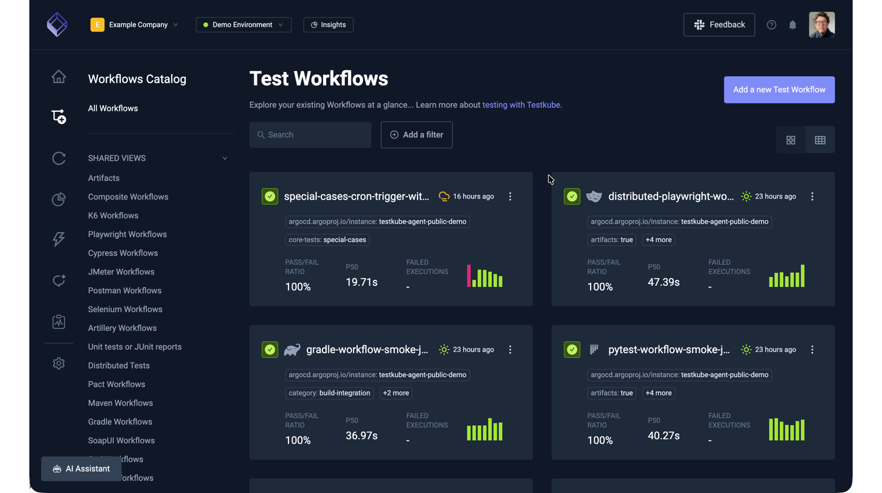Open the Maven Workflows view
This screenshot has height=493, width=882.
121,403
